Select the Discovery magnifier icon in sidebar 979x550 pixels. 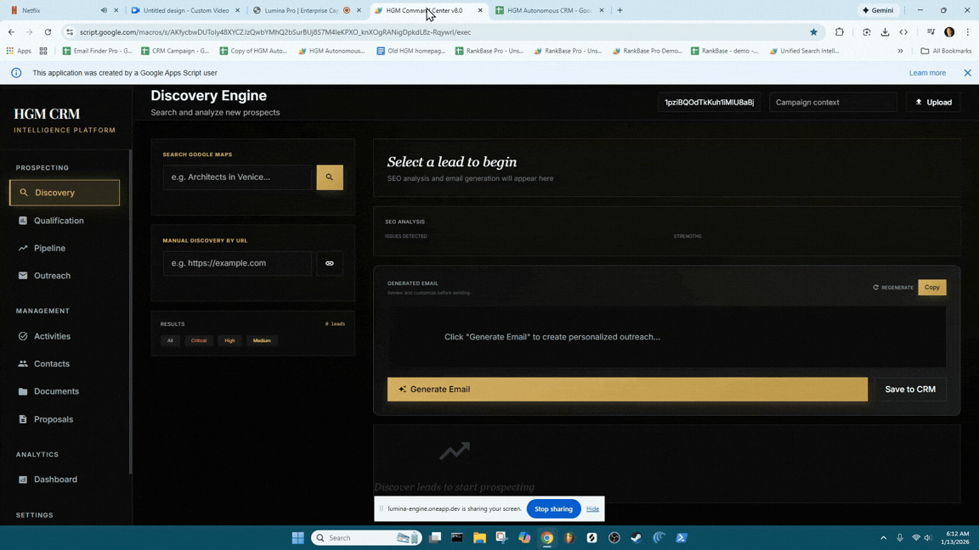tap(24, 192)
